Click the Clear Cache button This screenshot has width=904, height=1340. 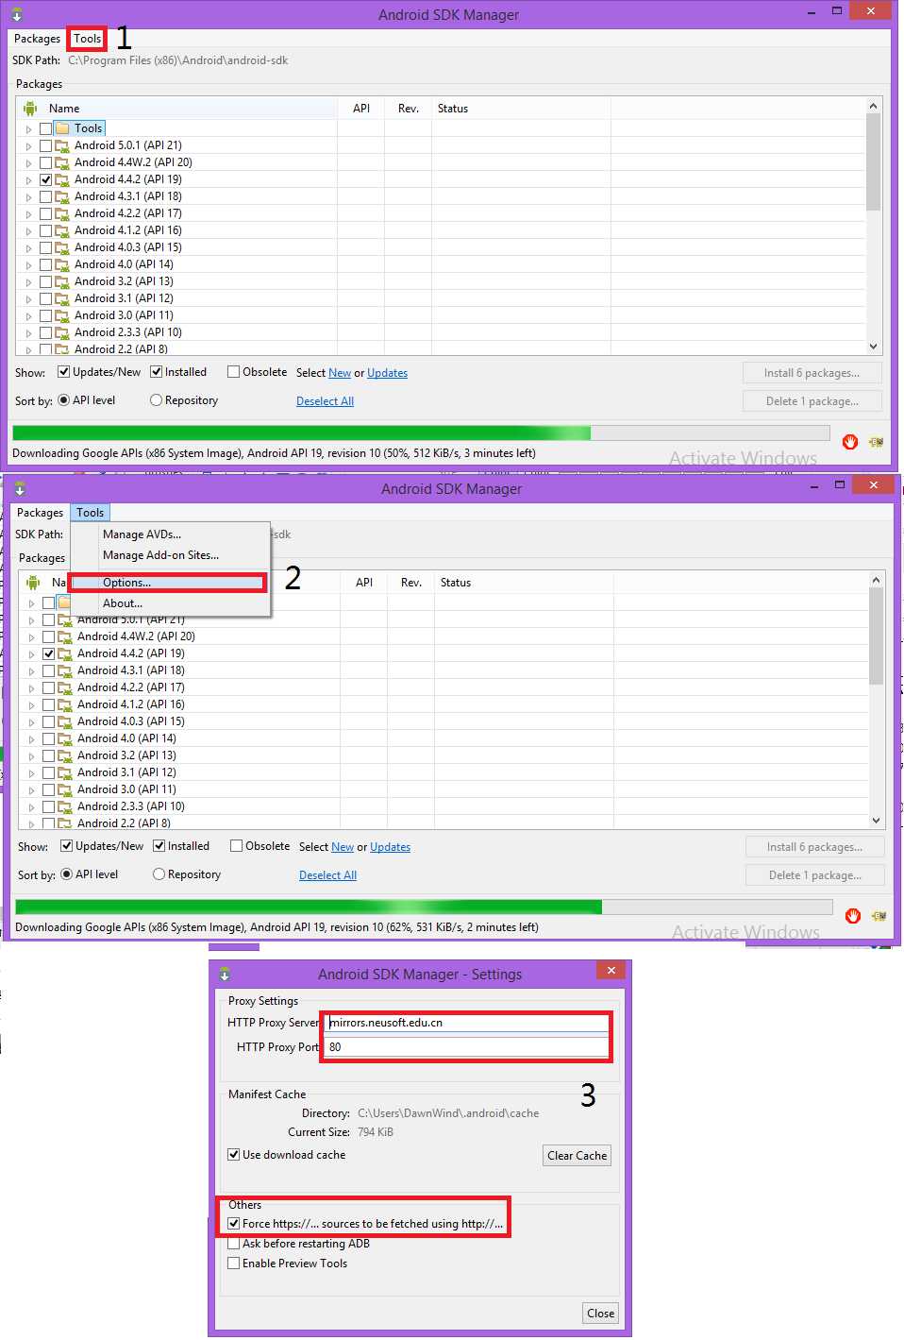pyautogui.click(x=578, y=1156)
